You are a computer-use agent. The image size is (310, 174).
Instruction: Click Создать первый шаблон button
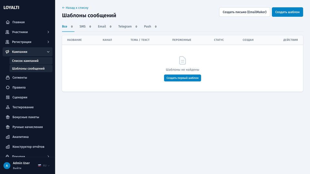coord(182,78)
